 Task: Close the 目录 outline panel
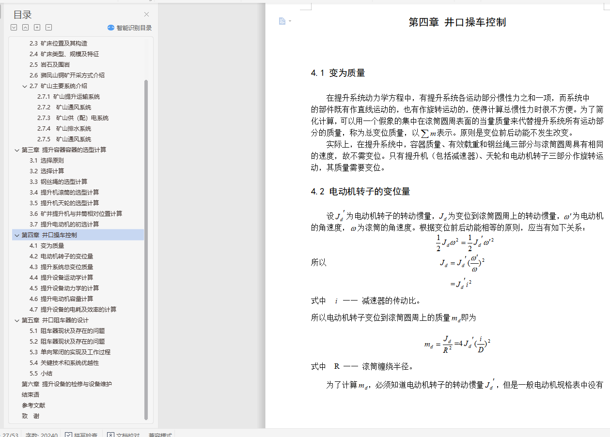(146, 15)
